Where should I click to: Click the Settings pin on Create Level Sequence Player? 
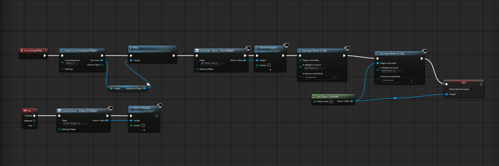(63, 69)
